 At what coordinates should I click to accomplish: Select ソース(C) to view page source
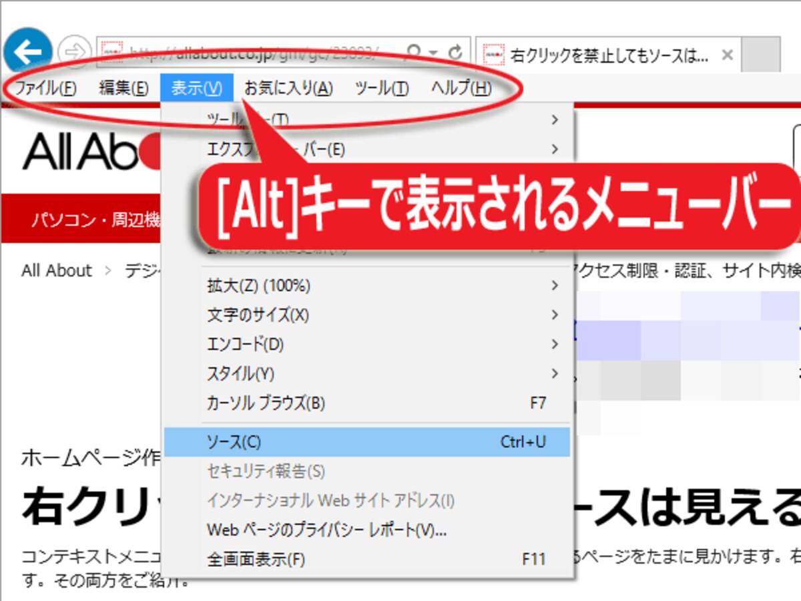coord(367,442)
